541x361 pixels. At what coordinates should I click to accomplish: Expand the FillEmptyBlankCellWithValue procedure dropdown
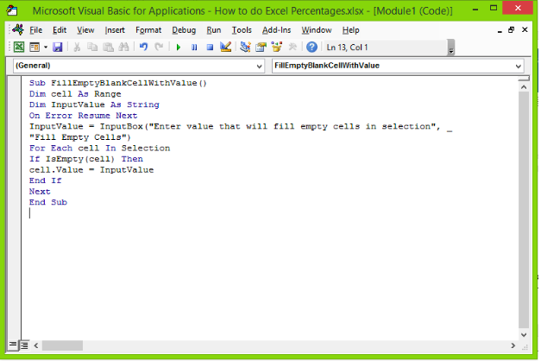[519, 66]
